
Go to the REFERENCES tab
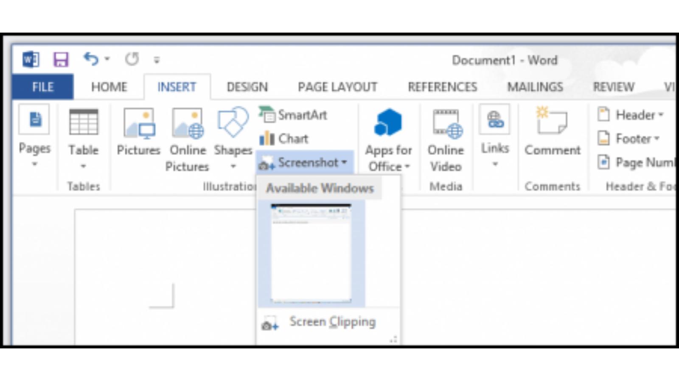tap(443, 87)
